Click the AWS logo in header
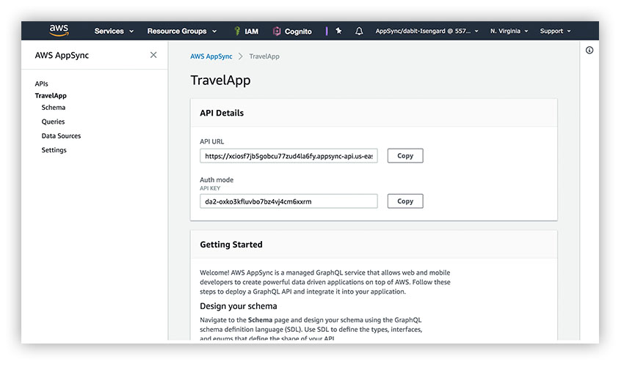 click(x=59, y=30)
